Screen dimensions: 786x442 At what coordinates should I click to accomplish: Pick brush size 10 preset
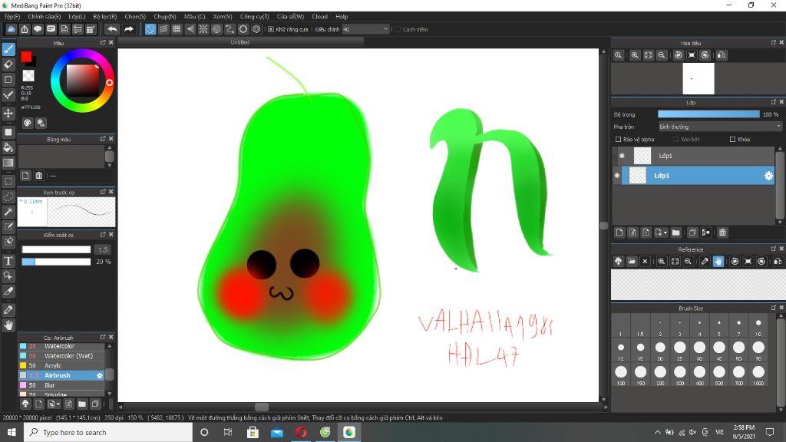pos(758,325)
